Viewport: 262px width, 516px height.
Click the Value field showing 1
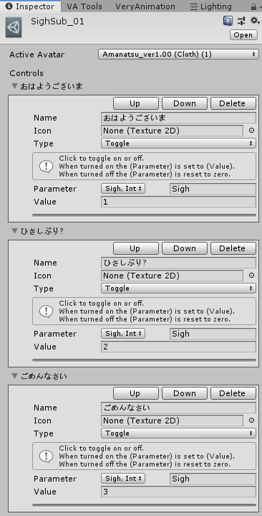coord(178,202)
